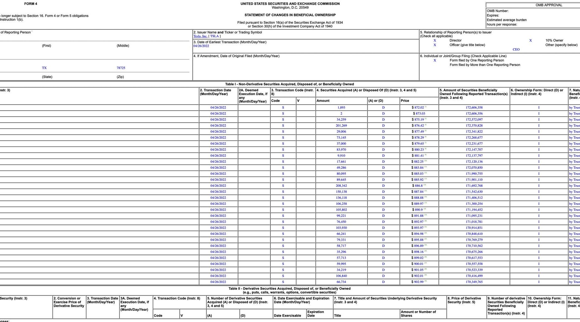Select the earliest transaction date 04/26/2022 in box 3
Screen dimensions: 580x322
[201, 46]
